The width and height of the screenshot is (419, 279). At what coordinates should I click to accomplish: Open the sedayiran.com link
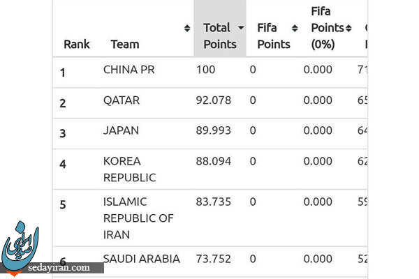pyautogui.click(x=59, y=268)
